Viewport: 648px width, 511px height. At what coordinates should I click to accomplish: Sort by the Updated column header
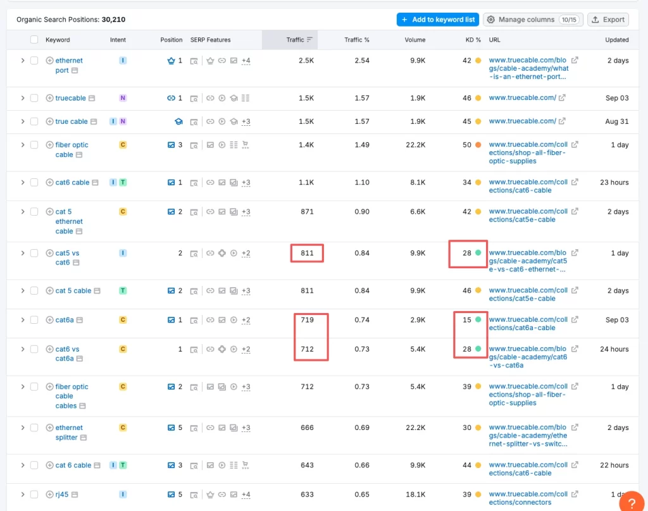click(x=616, y=40)
